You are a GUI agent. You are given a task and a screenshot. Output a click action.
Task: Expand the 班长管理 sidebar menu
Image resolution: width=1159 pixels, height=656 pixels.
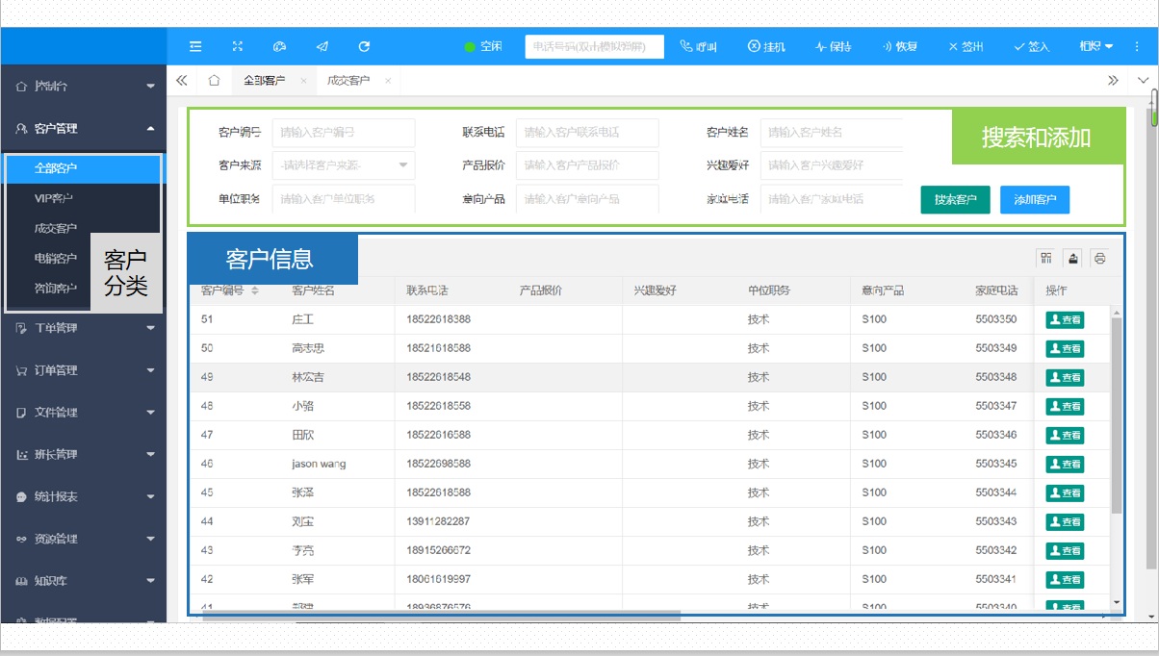[83, 454]
